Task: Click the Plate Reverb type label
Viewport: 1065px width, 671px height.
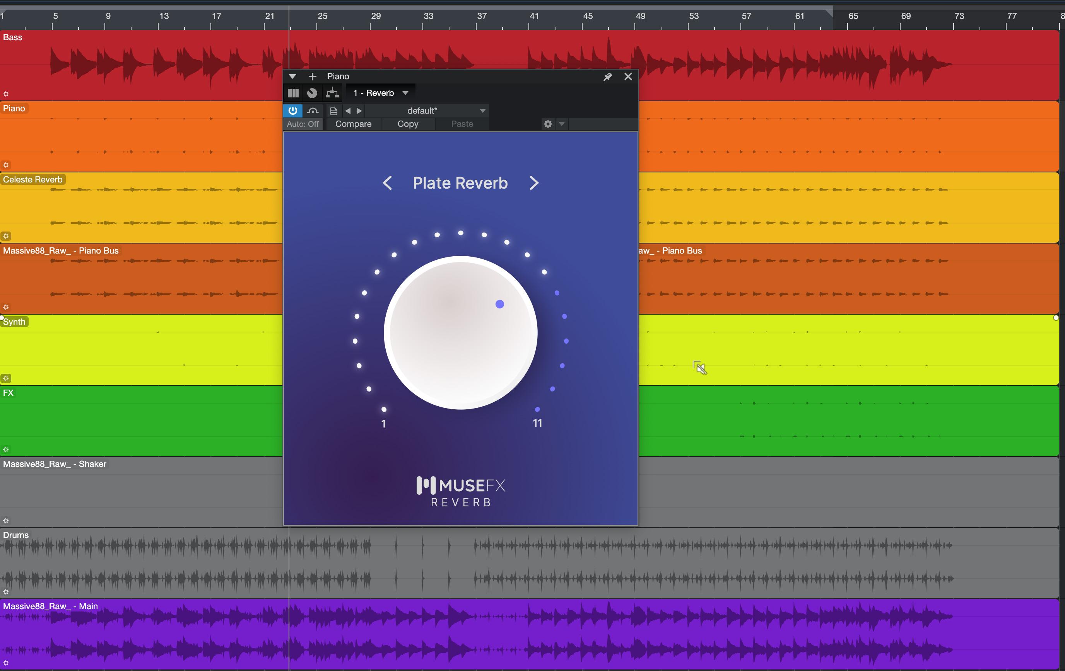Action: [460, 183]
